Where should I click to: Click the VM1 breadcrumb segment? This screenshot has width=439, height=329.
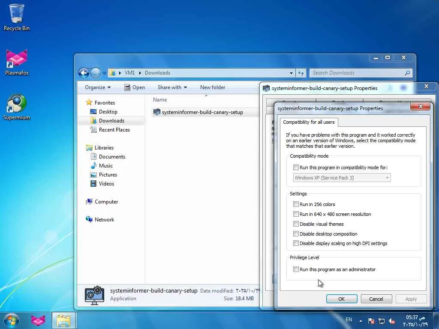[129, 73]
